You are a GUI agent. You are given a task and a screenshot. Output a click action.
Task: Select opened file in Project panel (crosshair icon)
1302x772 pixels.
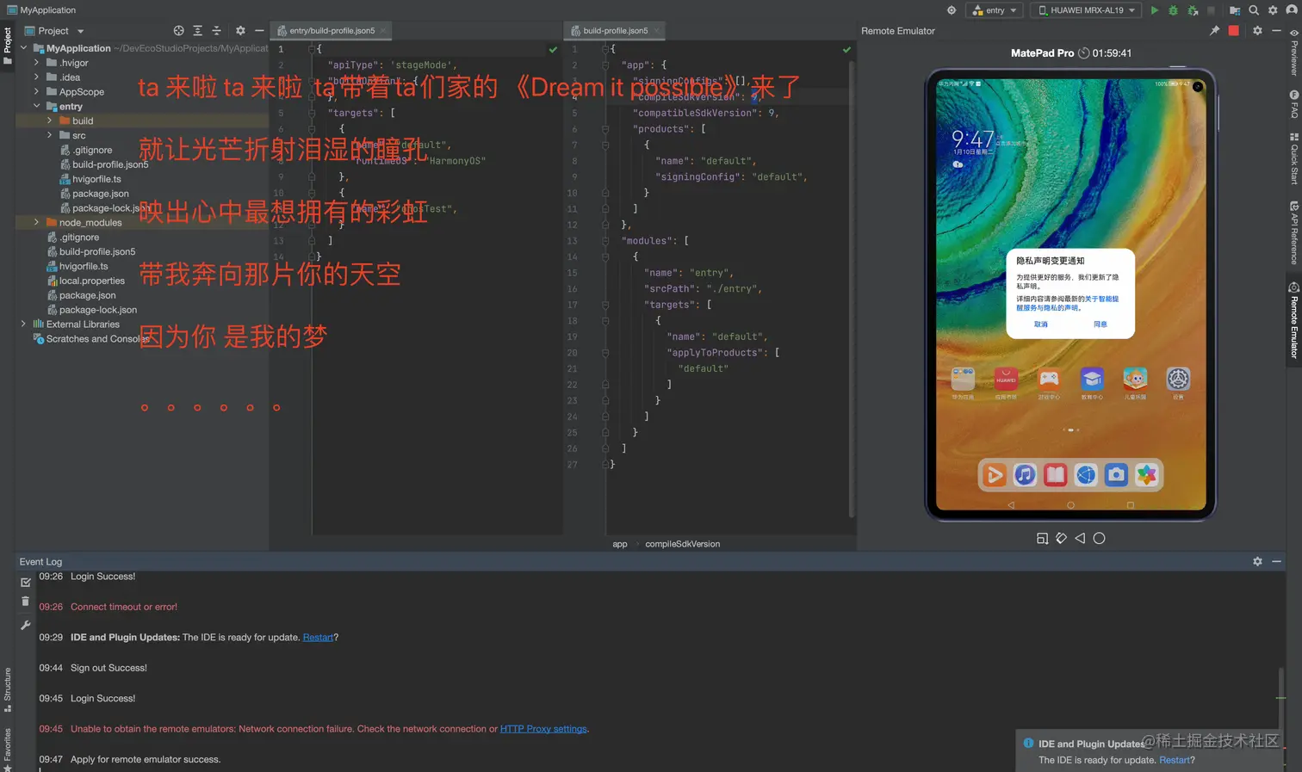click(x=178, y=31)
